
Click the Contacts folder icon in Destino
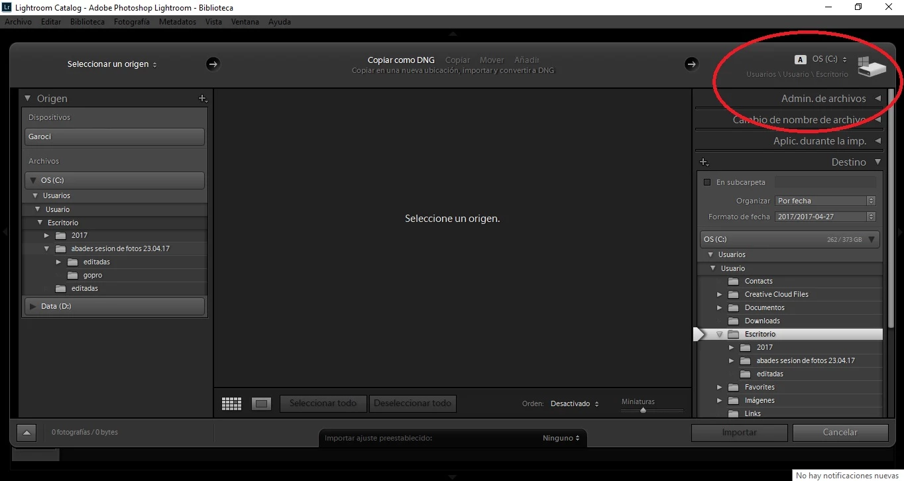[x=733, y=281]
